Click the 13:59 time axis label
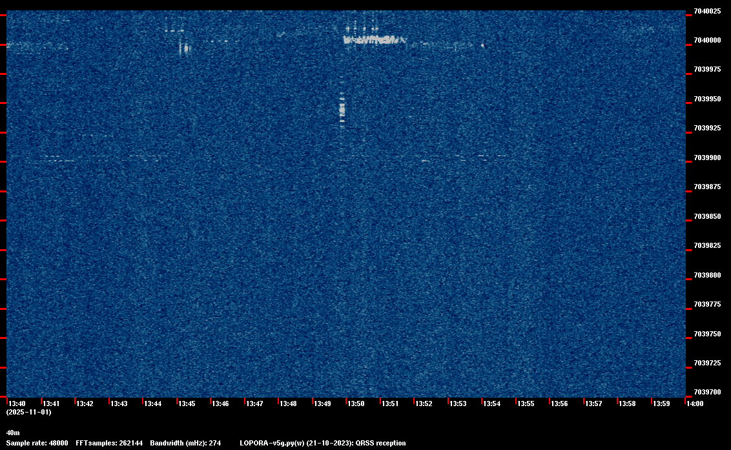731x450 pixels. [661, 404]
